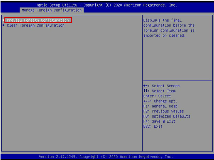Click the Select Item hint text

point(164,91)
